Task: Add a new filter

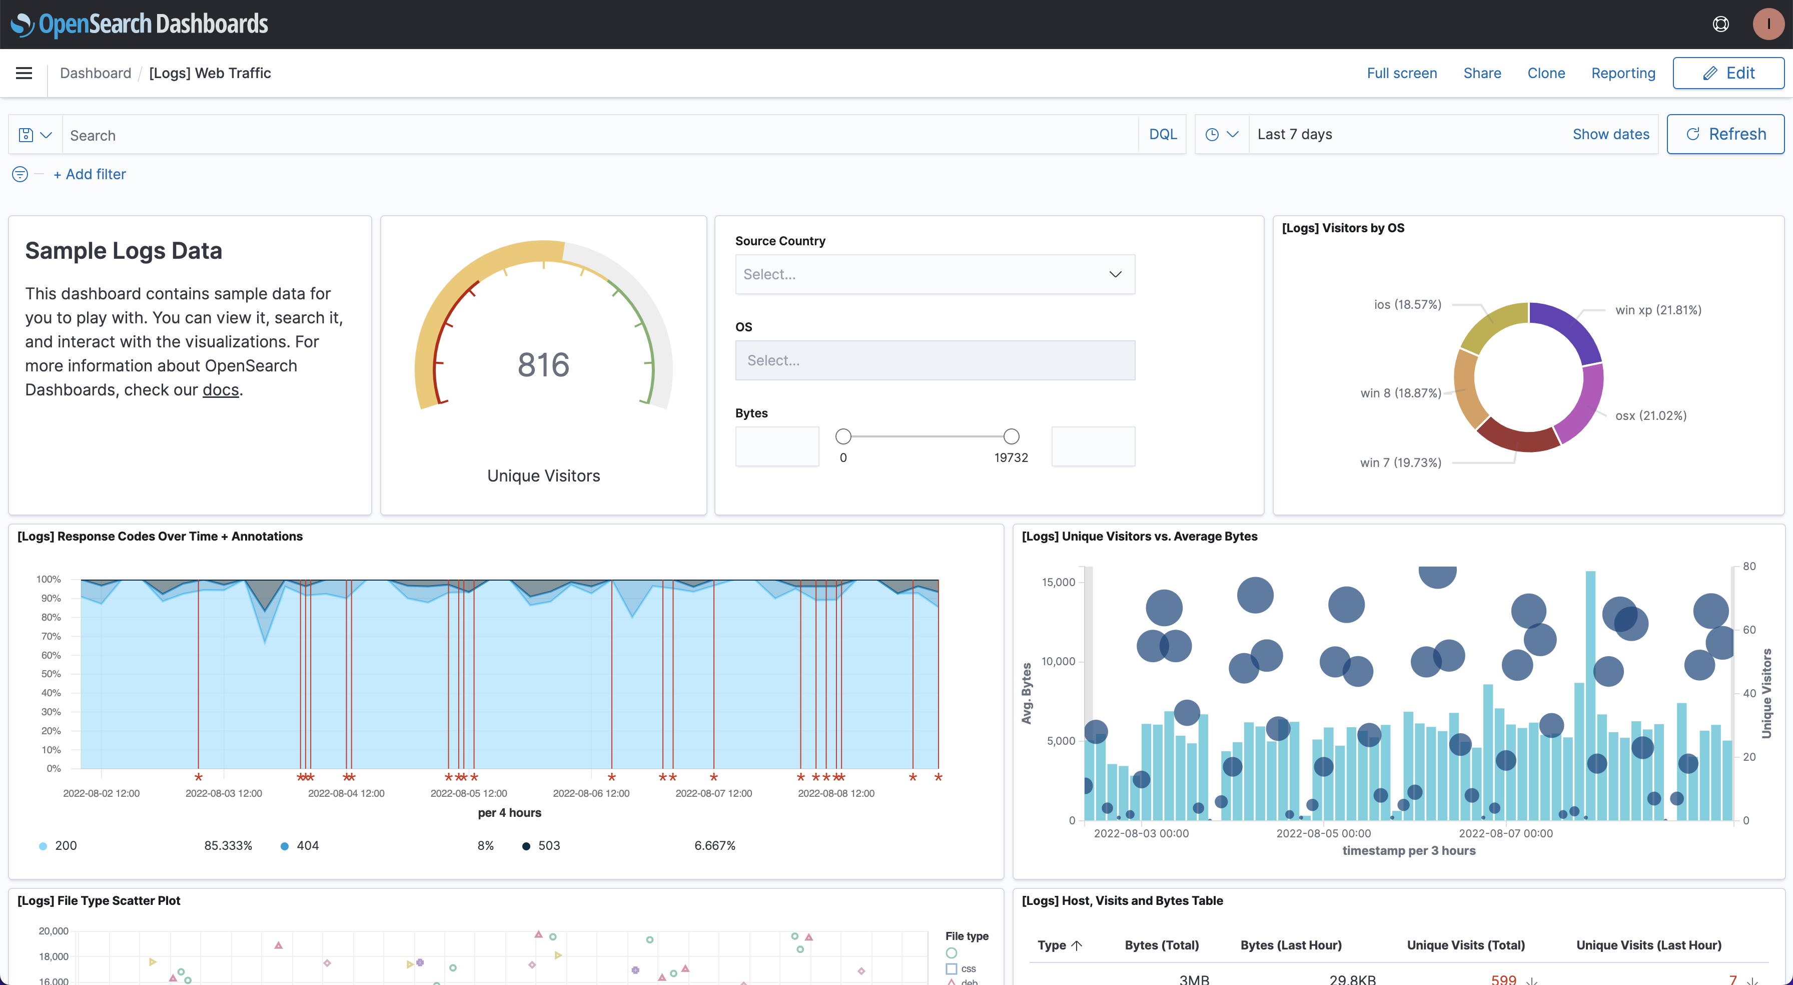Action: 90,174
